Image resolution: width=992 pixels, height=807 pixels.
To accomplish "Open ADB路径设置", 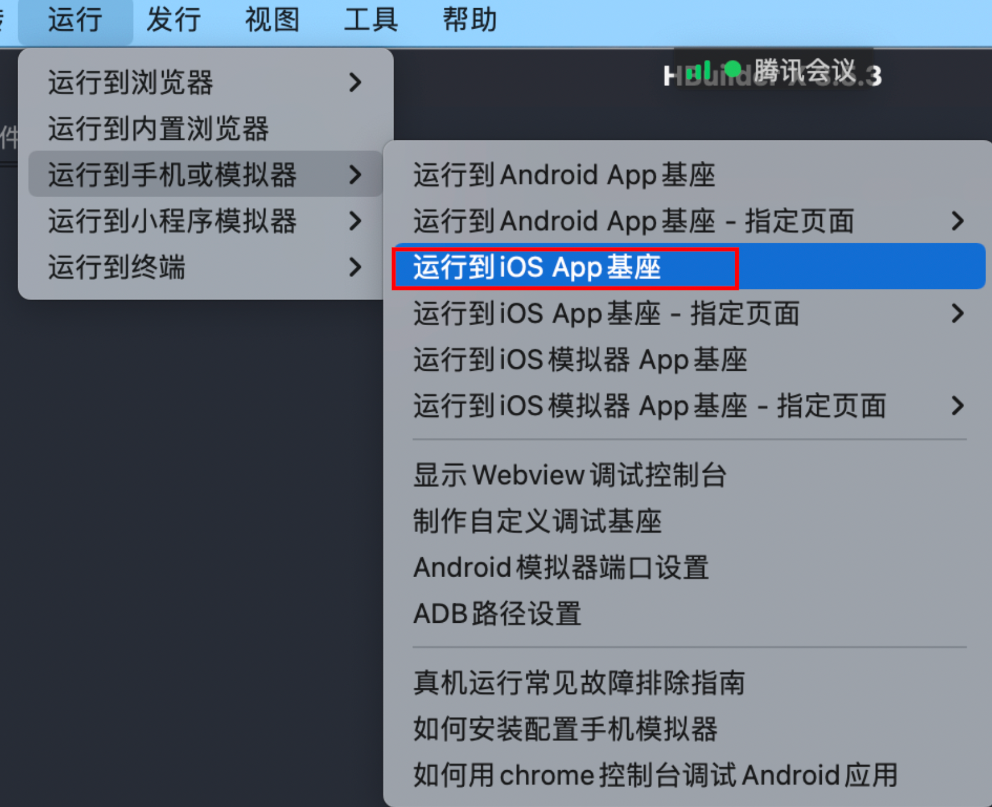I will tap(688, 613).
